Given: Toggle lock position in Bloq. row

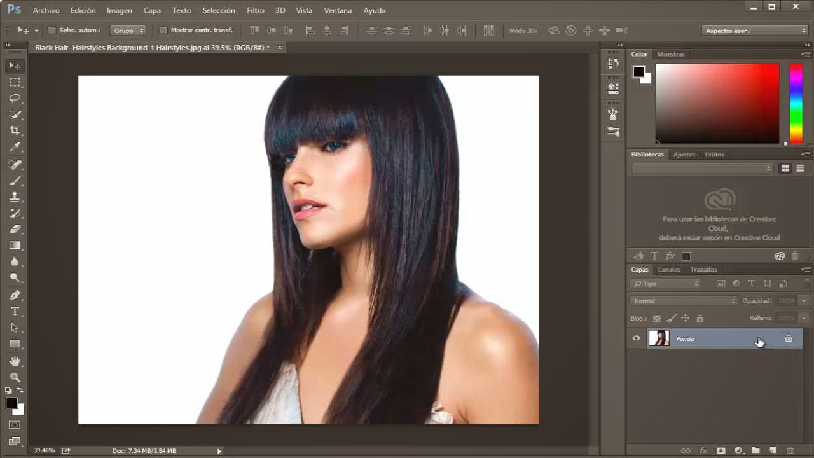Looking at the screenshot, I should 686,318.
